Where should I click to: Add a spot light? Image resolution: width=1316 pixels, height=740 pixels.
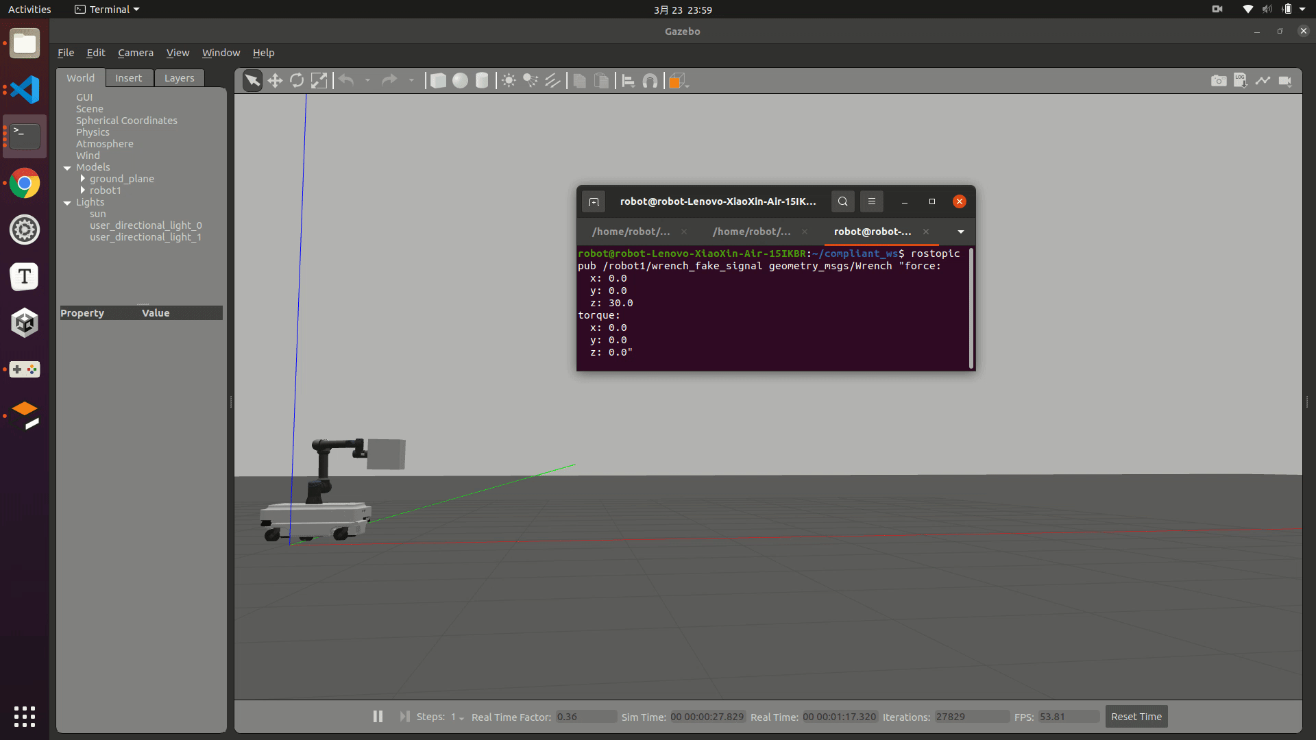(531, 81)
